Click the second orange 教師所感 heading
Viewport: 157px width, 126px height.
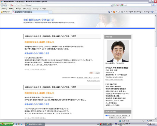point(39,93)
